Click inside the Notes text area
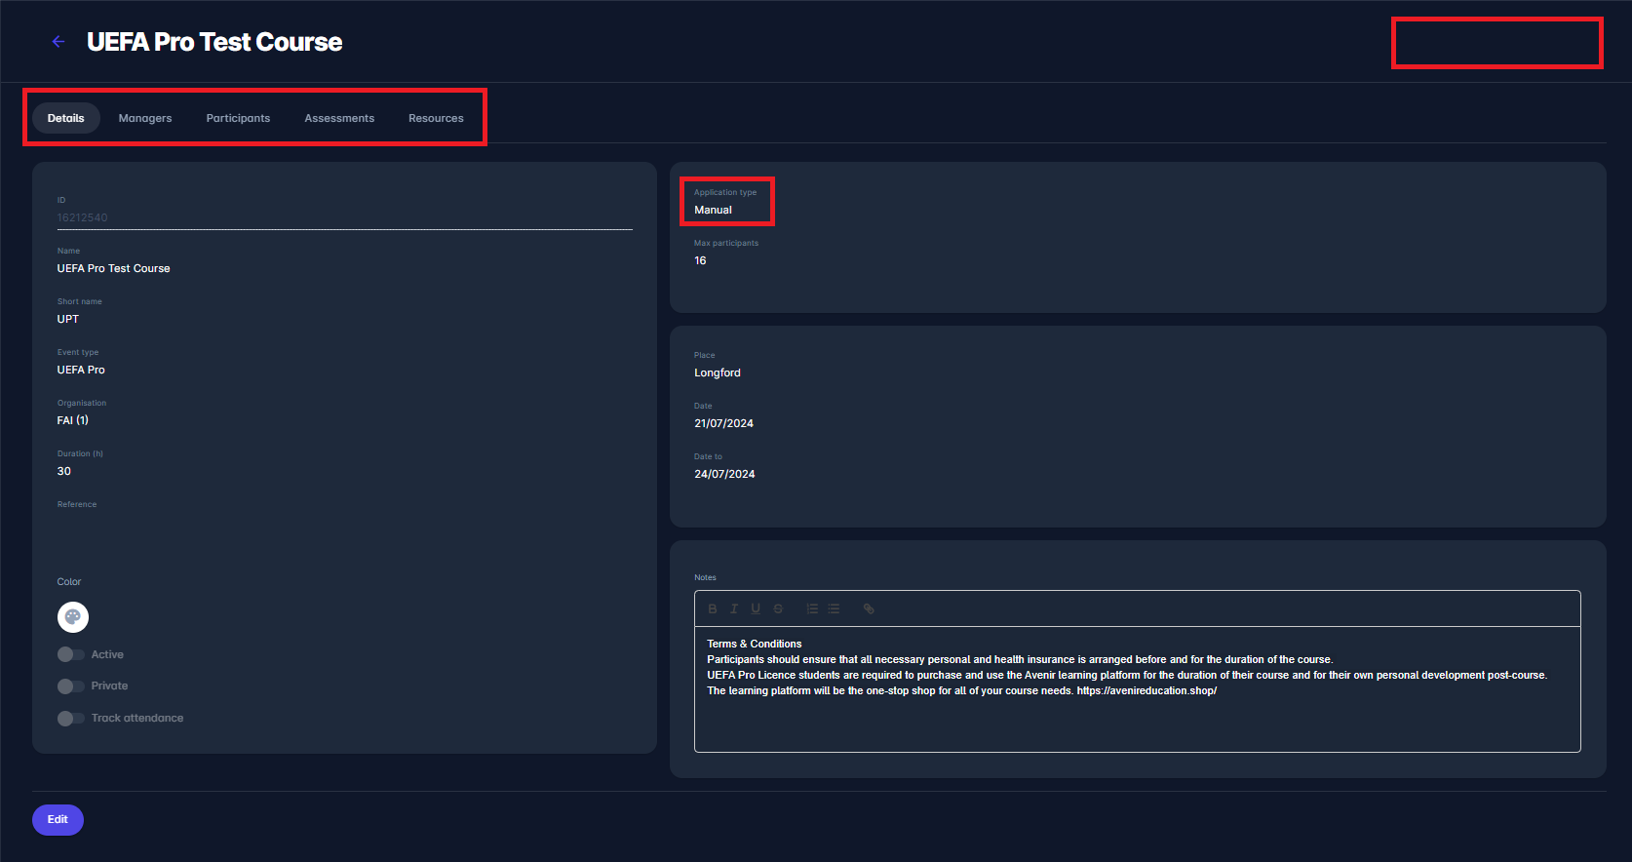The image size is (1632, 862). pos(1137,722)
